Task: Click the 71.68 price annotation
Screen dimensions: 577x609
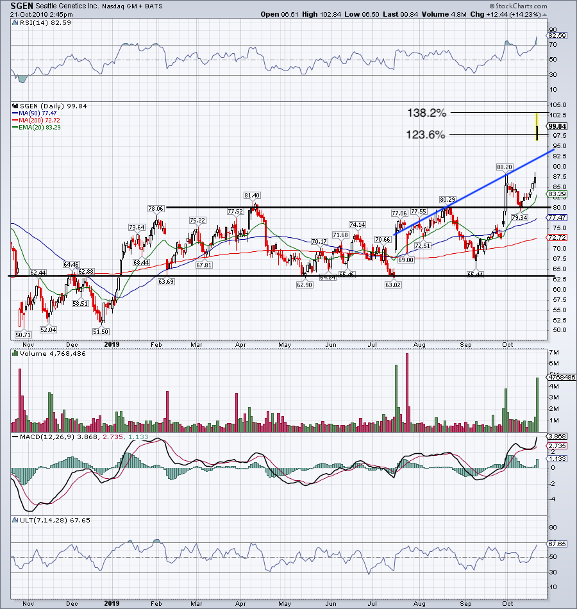Action: (x=340, y=235)
